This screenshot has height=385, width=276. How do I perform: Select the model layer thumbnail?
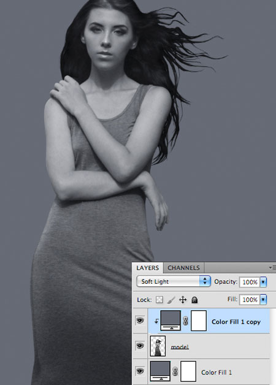pyautogui.click(x=158, y=346)
